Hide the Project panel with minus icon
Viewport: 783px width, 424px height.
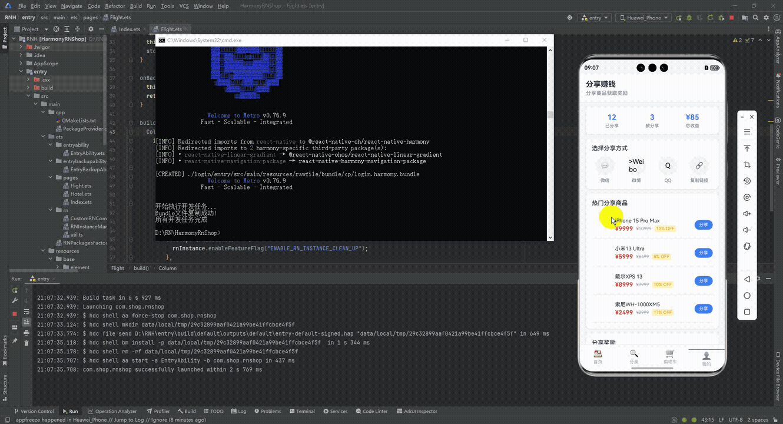(x=101, y=29)
